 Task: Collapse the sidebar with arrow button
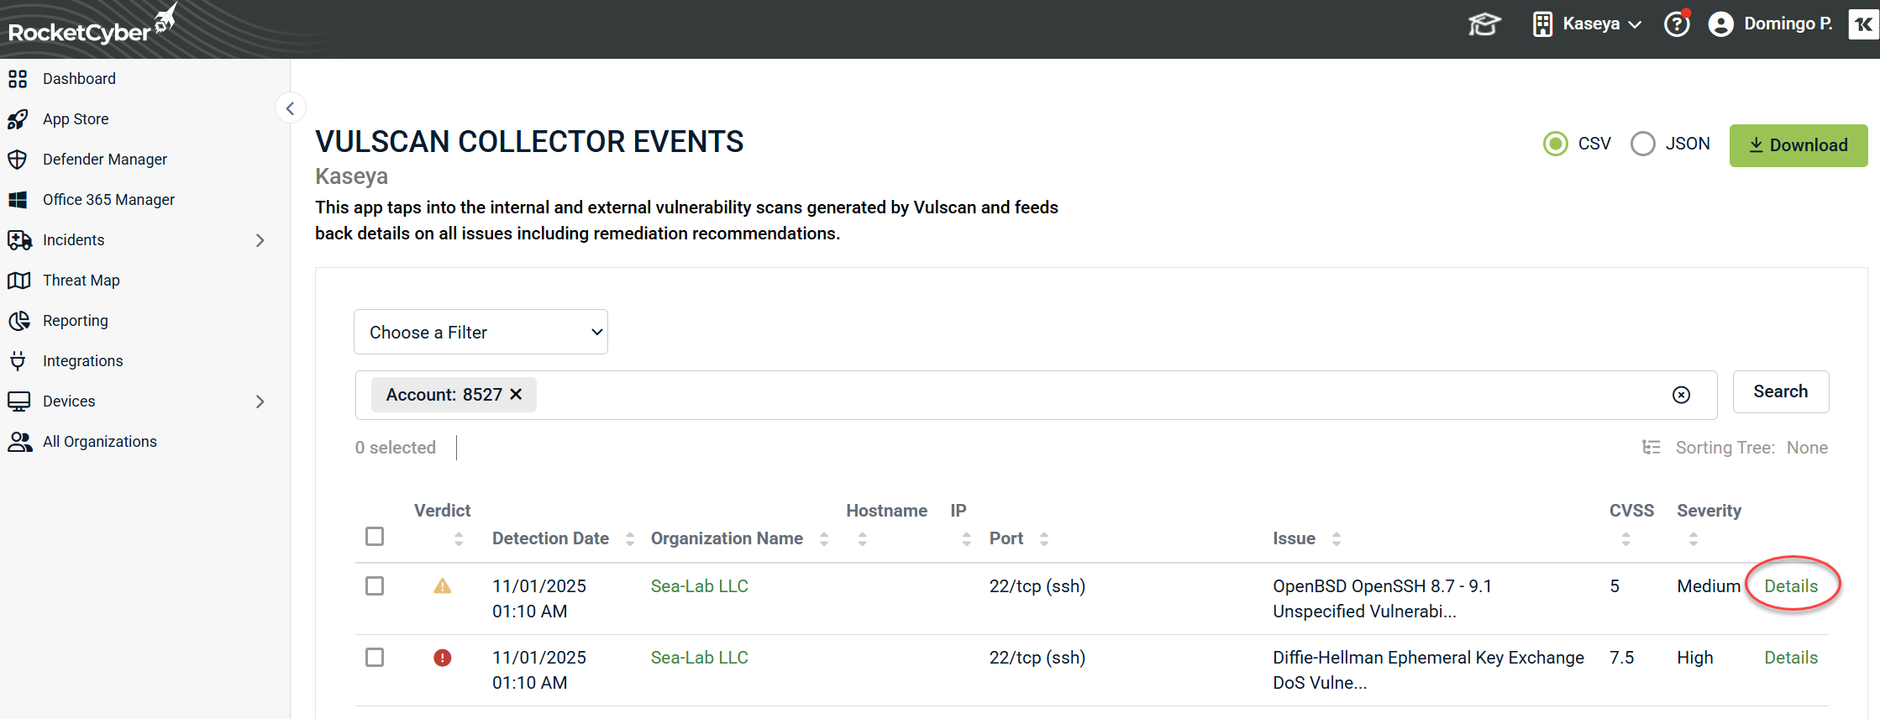pos(290,108)
